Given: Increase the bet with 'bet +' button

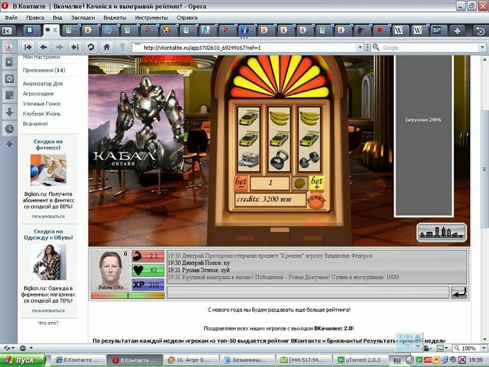Looking at the screenshot, I should pyautogui.click(x=317, y=183).
